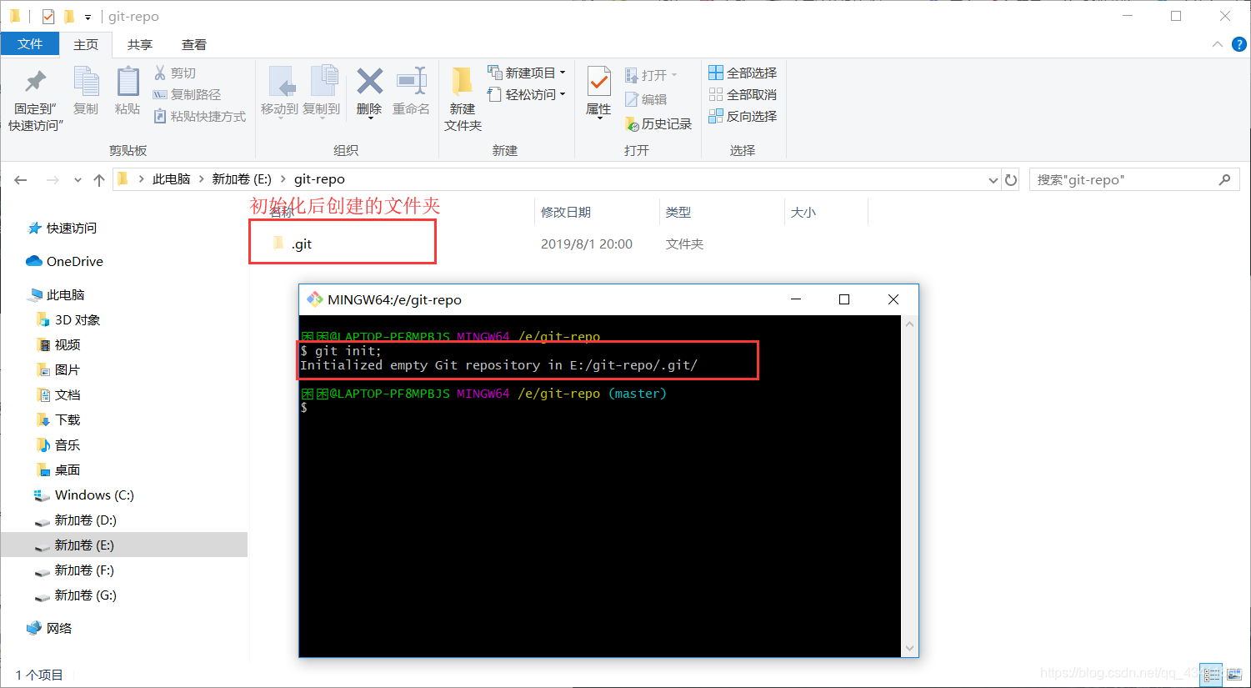
Task: Open Desktop (桌面) in the sidebar
Action: coord(58,470)
